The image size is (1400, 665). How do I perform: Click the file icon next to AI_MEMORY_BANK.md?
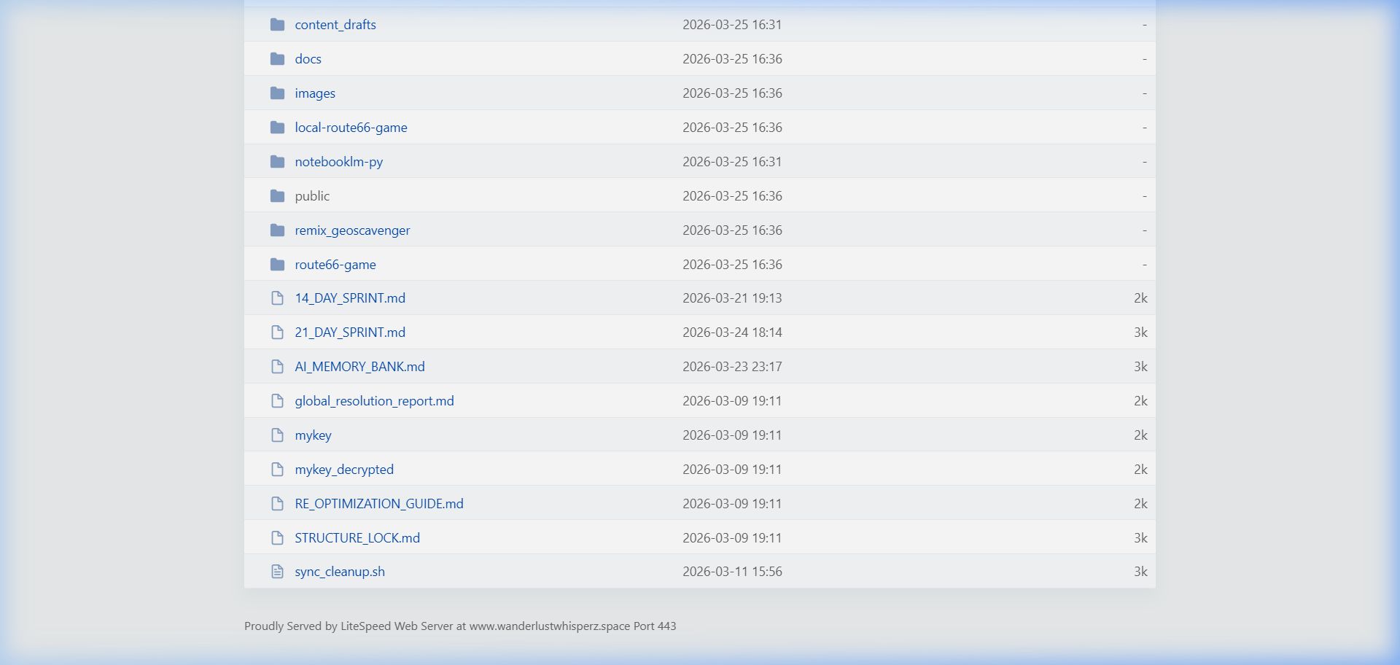pyautogui.click(x=277, y=367)
